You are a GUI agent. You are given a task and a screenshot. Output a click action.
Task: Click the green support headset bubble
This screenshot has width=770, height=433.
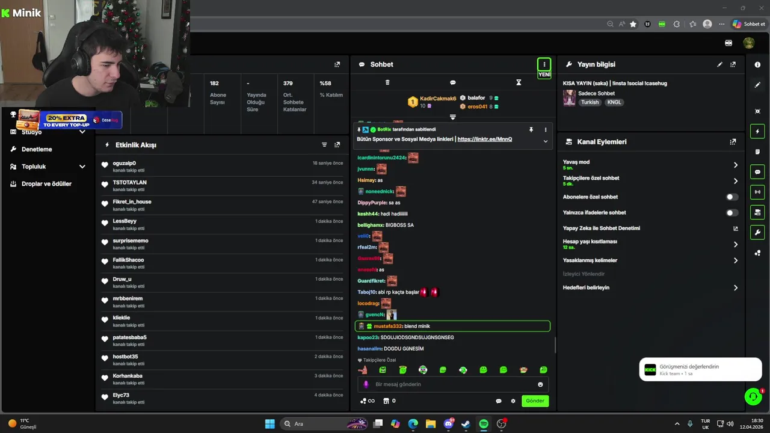(x=753, y=396)
